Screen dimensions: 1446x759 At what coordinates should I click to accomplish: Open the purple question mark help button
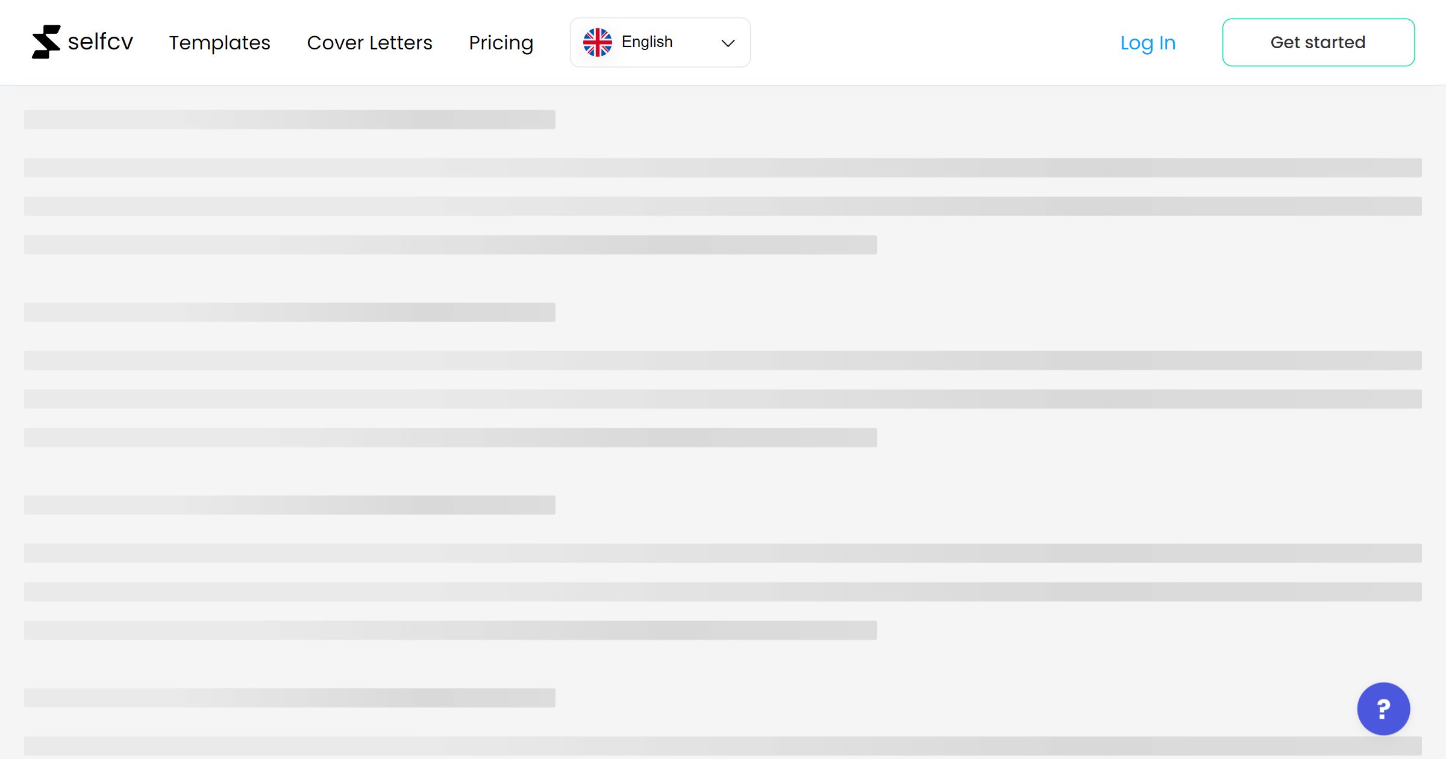1383,708
